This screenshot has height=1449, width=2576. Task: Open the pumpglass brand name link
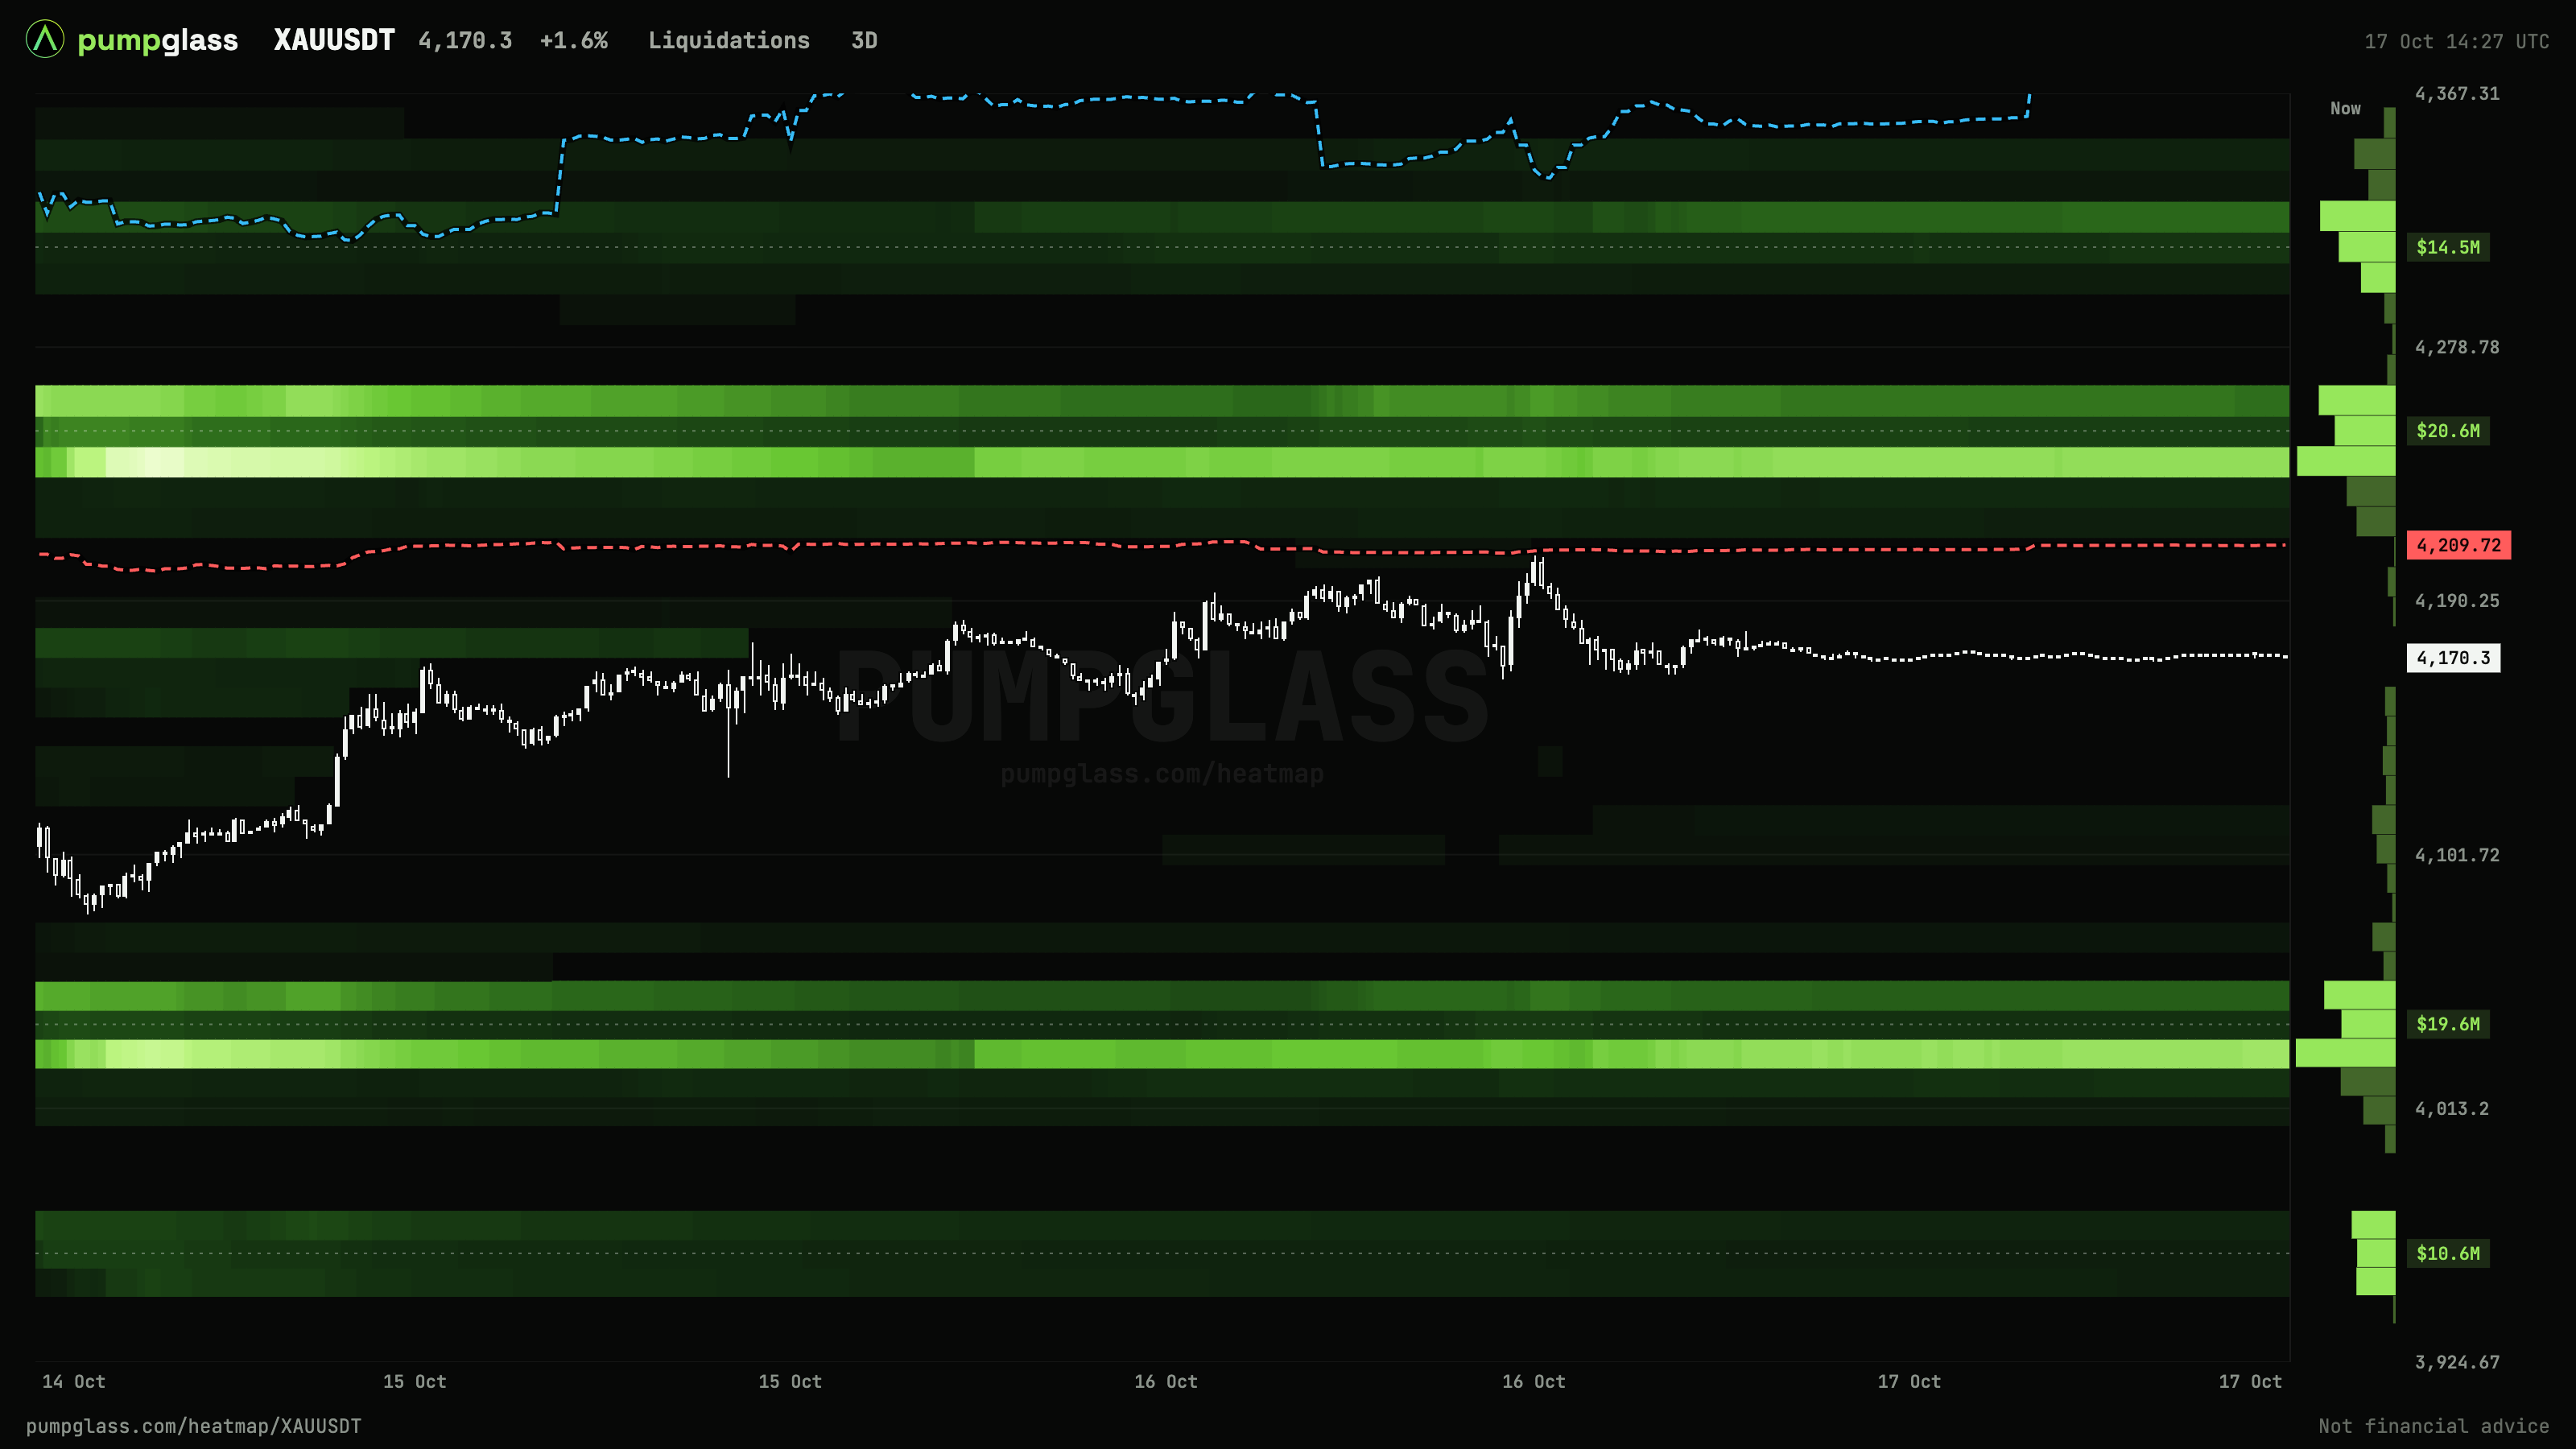point(158,41)
